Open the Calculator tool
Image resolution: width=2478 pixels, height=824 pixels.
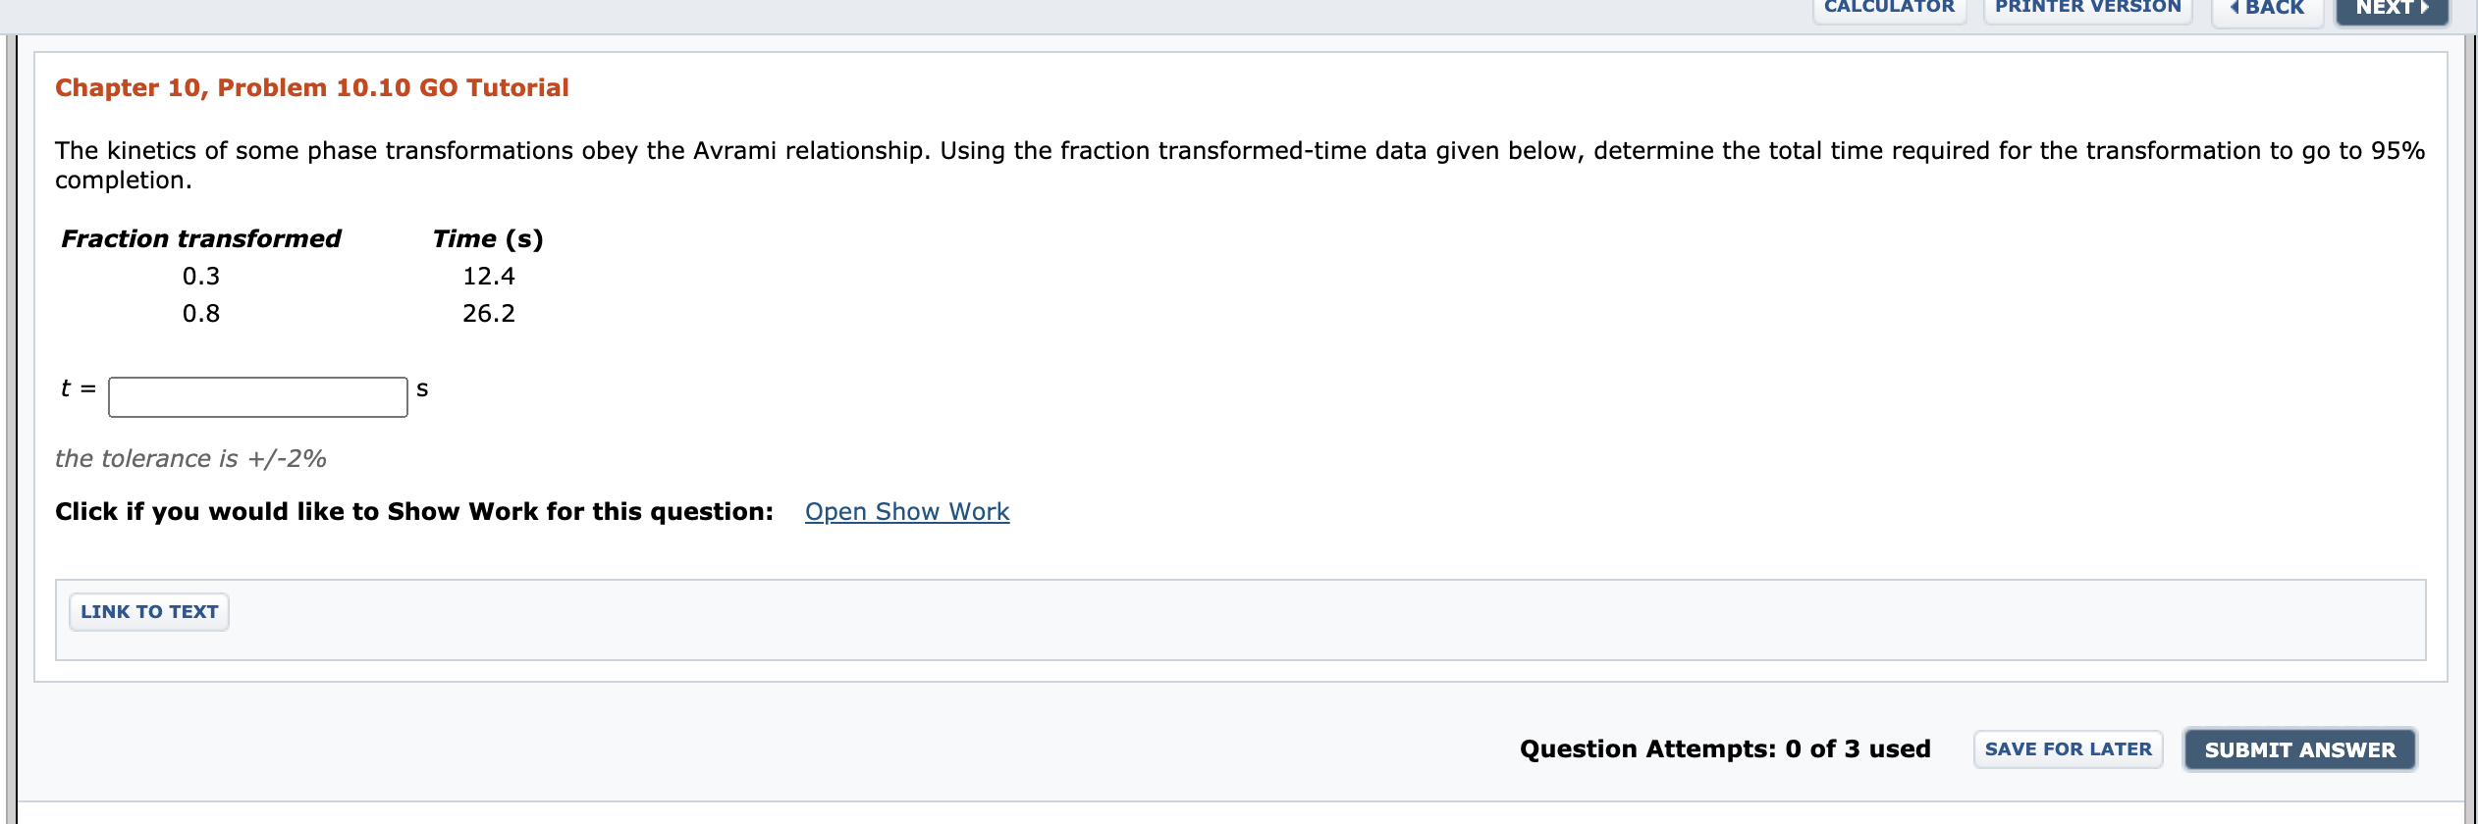pyautogui.click(x=1889, y=8)
